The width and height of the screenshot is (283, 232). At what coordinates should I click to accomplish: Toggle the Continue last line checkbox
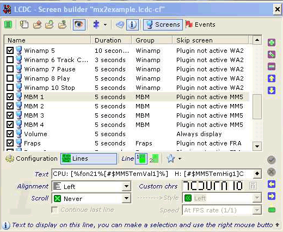click(x=54, y=210)
